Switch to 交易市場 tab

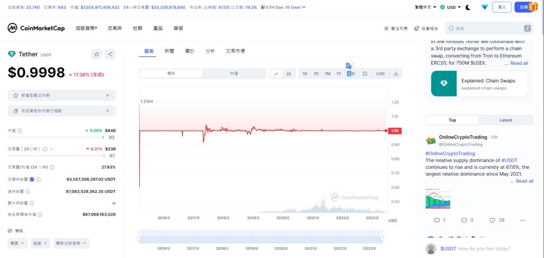tap(235, 51)
